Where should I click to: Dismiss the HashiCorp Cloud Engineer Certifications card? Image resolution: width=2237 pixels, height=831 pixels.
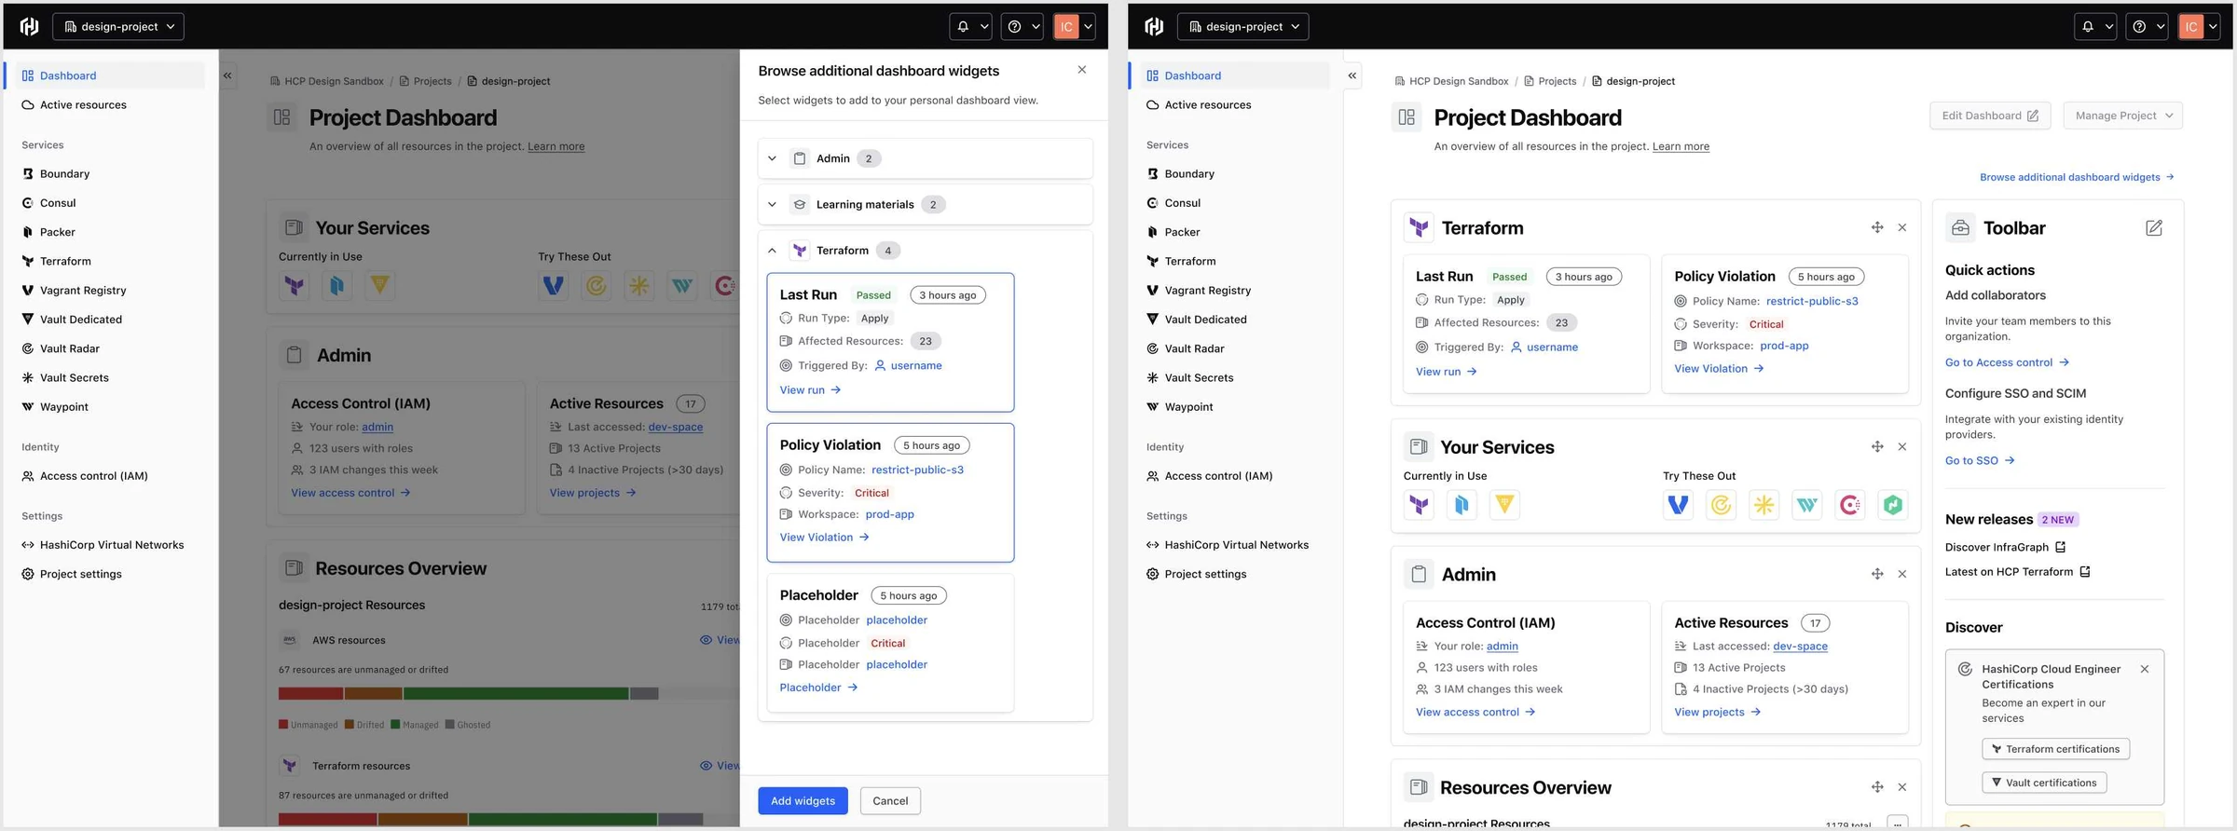tap(2145, 669)
